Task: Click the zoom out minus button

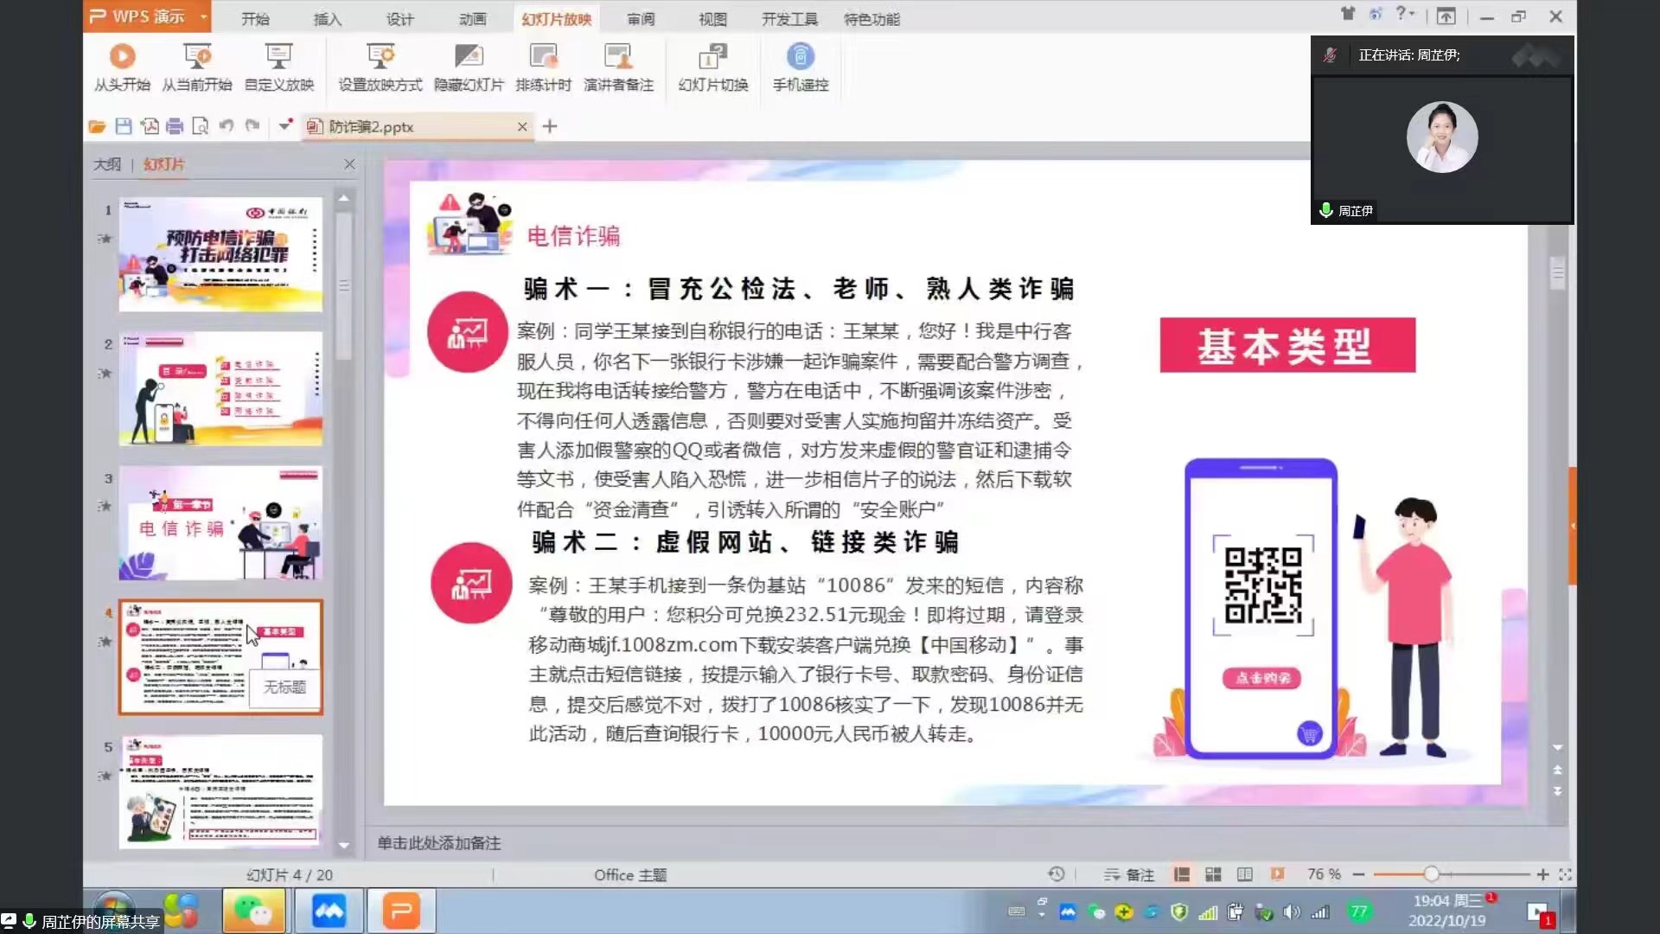Action: coord(1358,875)
